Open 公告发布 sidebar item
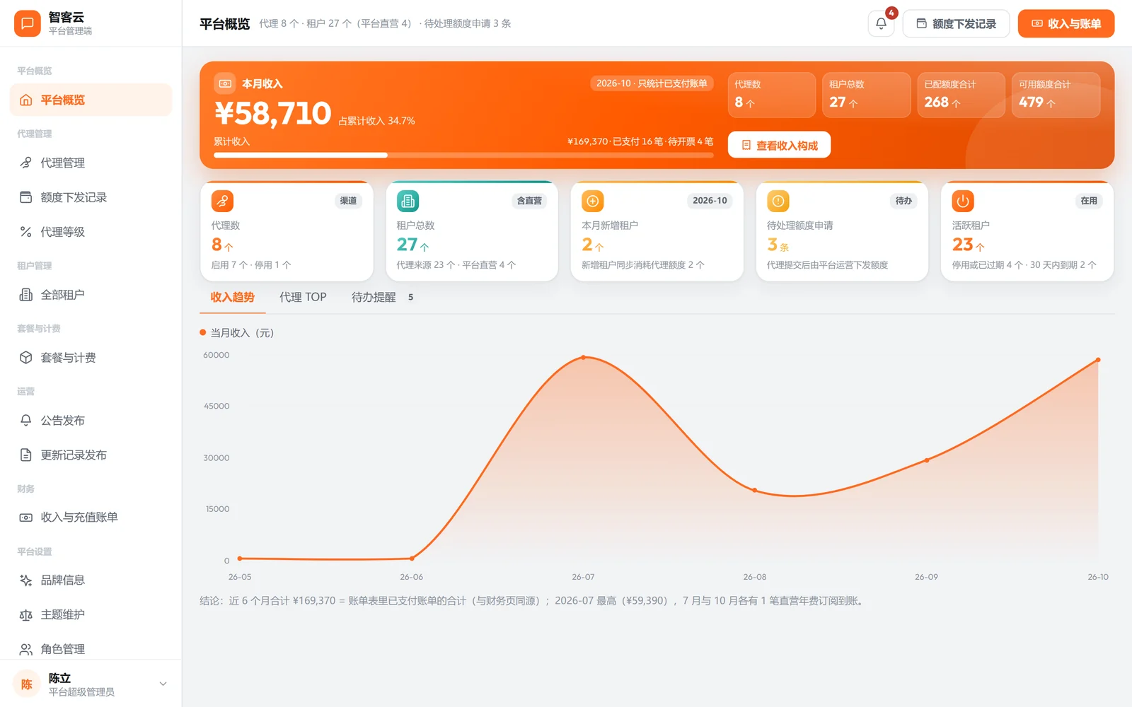The height and width of the screenshot is (707, 1132). [x=91, y=421]
